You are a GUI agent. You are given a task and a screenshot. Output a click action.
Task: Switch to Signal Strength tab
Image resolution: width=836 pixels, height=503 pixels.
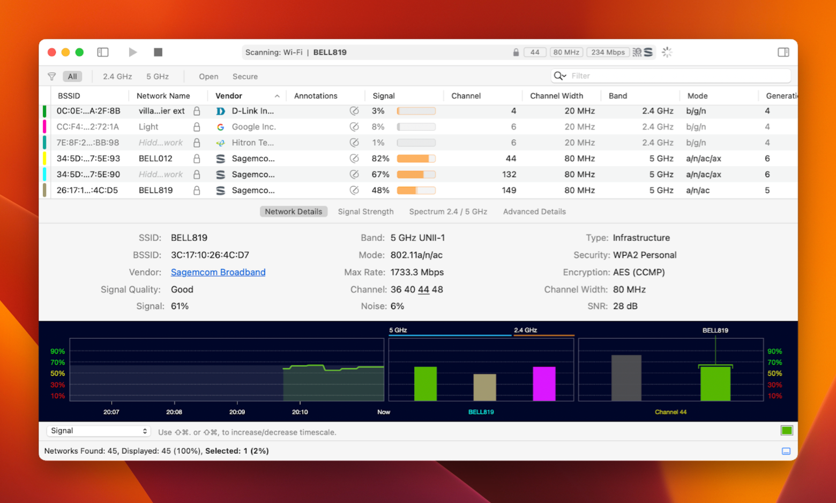click(x=365, y=212)
